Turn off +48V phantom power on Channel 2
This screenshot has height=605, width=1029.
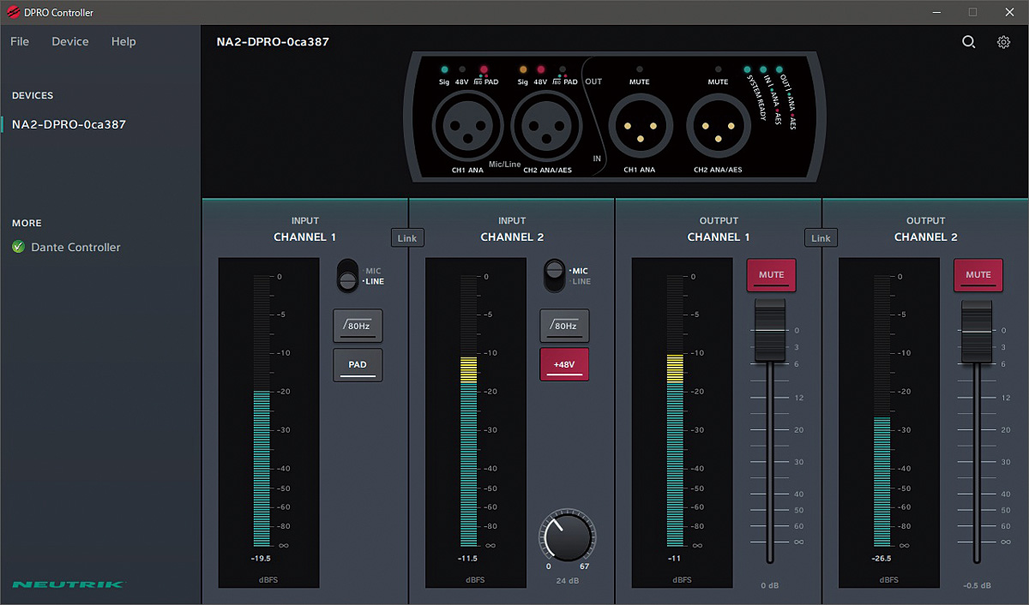[564, 364]
